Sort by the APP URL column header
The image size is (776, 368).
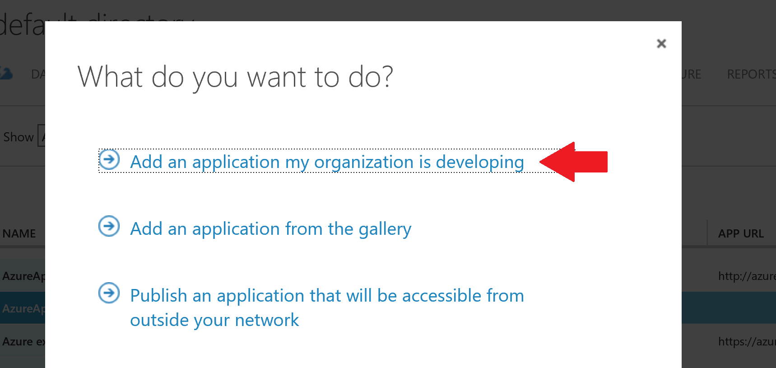(741, 233)
